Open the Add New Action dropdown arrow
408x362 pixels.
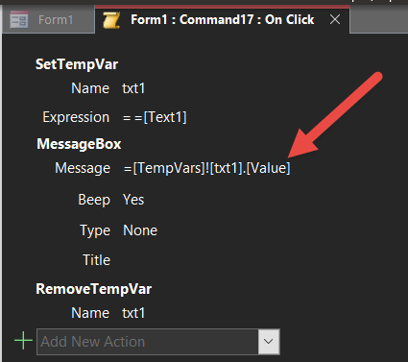[x=269, y=342]
